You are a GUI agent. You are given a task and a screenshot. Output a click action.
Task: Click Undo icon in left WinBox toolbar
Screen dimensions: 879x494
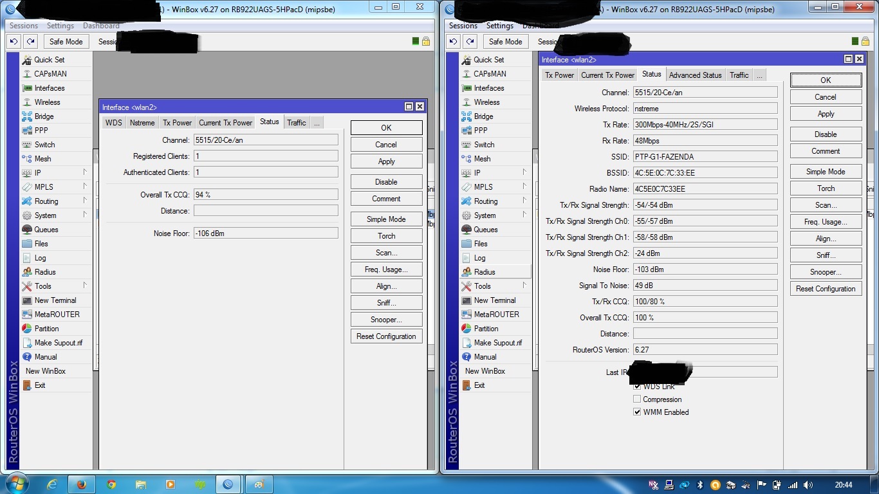pos(14,41)
